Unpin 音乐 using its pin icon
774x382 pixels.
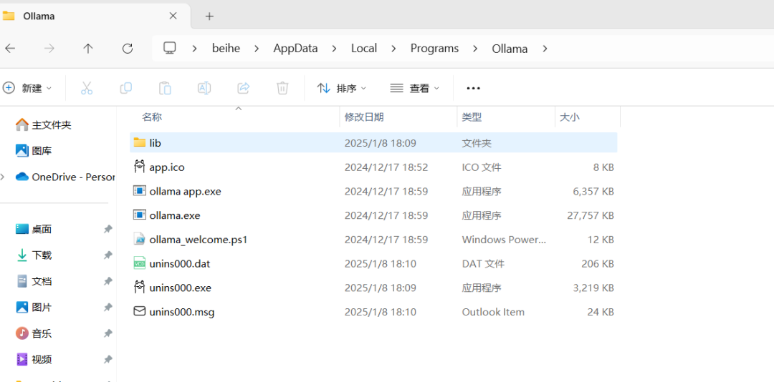click(x=107, y=333)
